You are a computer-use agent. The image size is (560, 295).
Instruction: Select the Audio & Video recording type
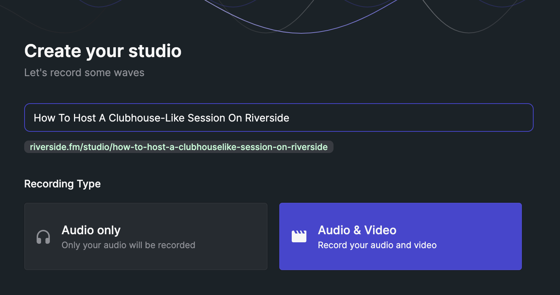tap(400, 236)
